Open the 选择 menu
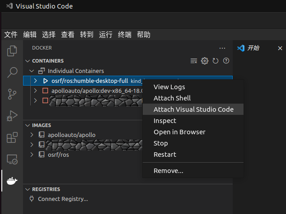This screenshot has height=214, width=286. (x=49, y=35)
